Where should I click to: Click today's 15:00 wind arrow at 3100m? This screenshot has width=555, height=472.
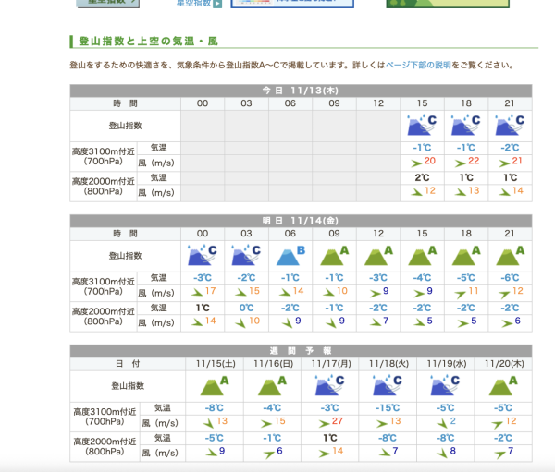pyautogui.click(x=416, y=163)
